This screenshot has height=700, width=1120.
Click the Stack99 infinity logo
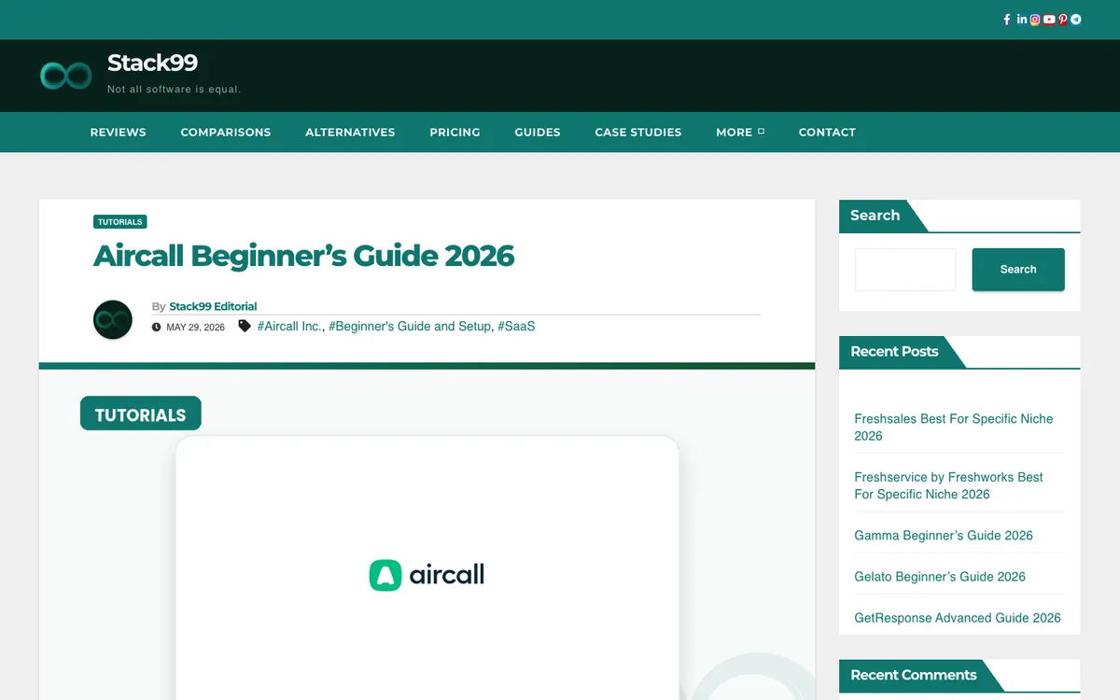click(x=66, y=76)
